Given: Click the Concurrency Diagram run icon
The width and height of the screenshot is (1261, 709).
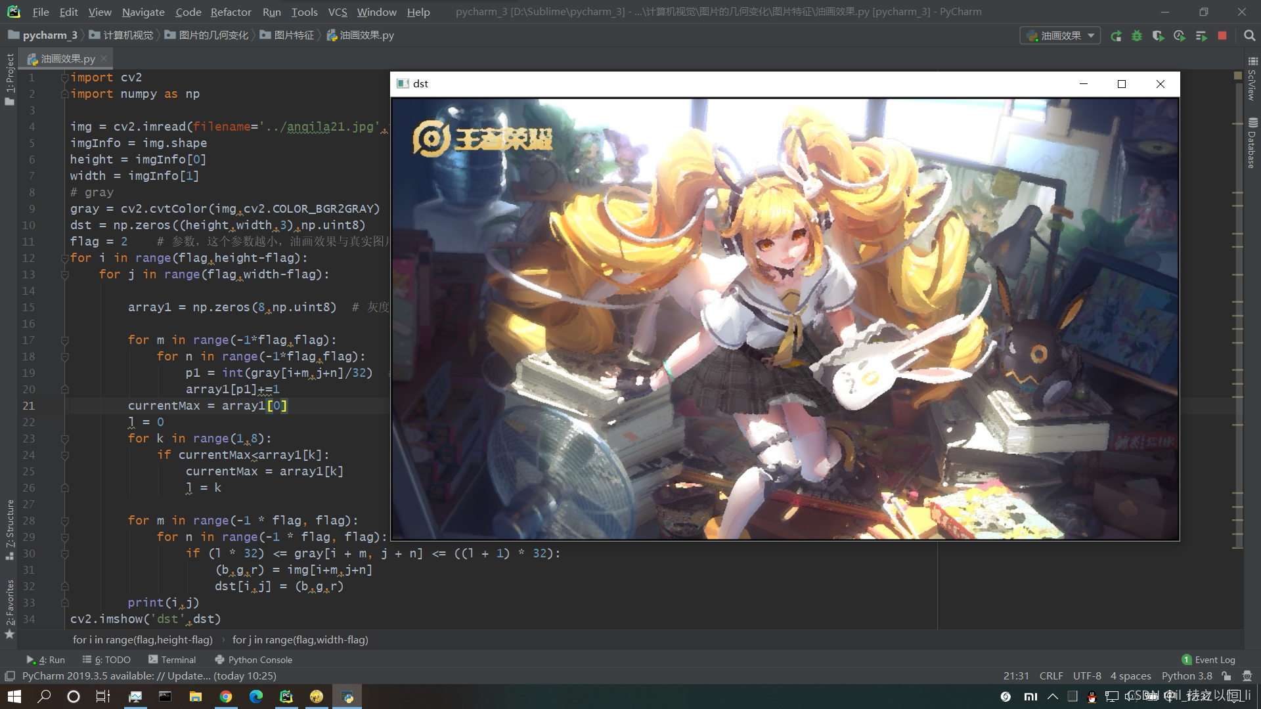Looking at the screenshot, I should [1201, 36].
